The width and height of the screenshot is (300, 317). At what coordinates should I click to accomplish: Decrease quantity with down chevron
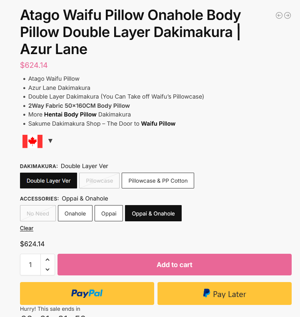point(47,270)
